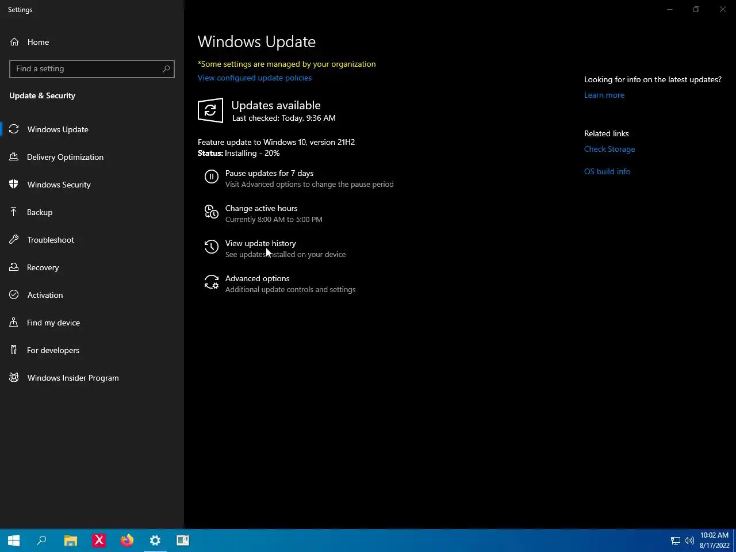736x552 pixels.
Task: Click the Troubleshoot wrench icon
Action: point(14,240)
